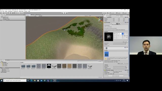Open the File menu
This screenshot has width=162, height=91.
pos(1,11)
